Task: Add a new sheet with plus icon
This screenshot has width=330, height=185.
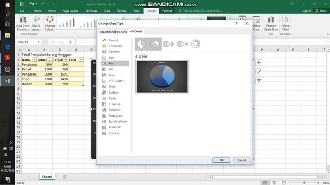Action: tap(65, 177)
